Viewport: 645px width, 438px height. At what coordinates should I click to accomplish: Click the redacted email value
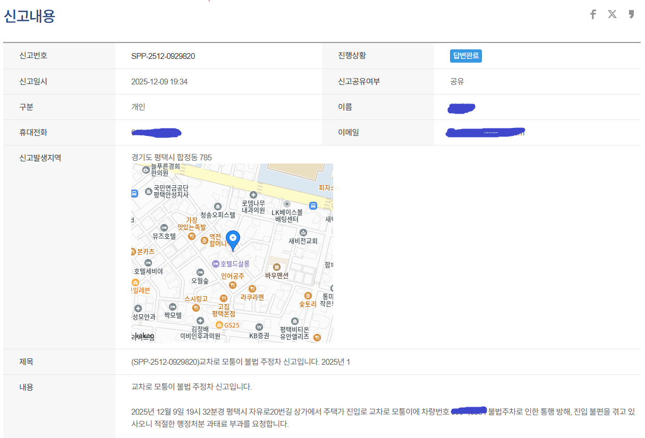(485, 132)
